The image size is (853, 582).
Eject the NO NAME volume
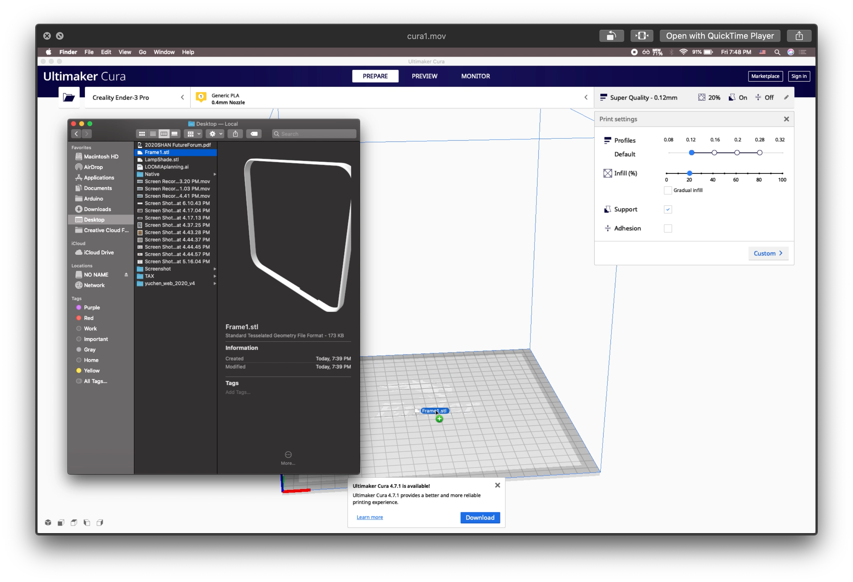coord(126,275)
